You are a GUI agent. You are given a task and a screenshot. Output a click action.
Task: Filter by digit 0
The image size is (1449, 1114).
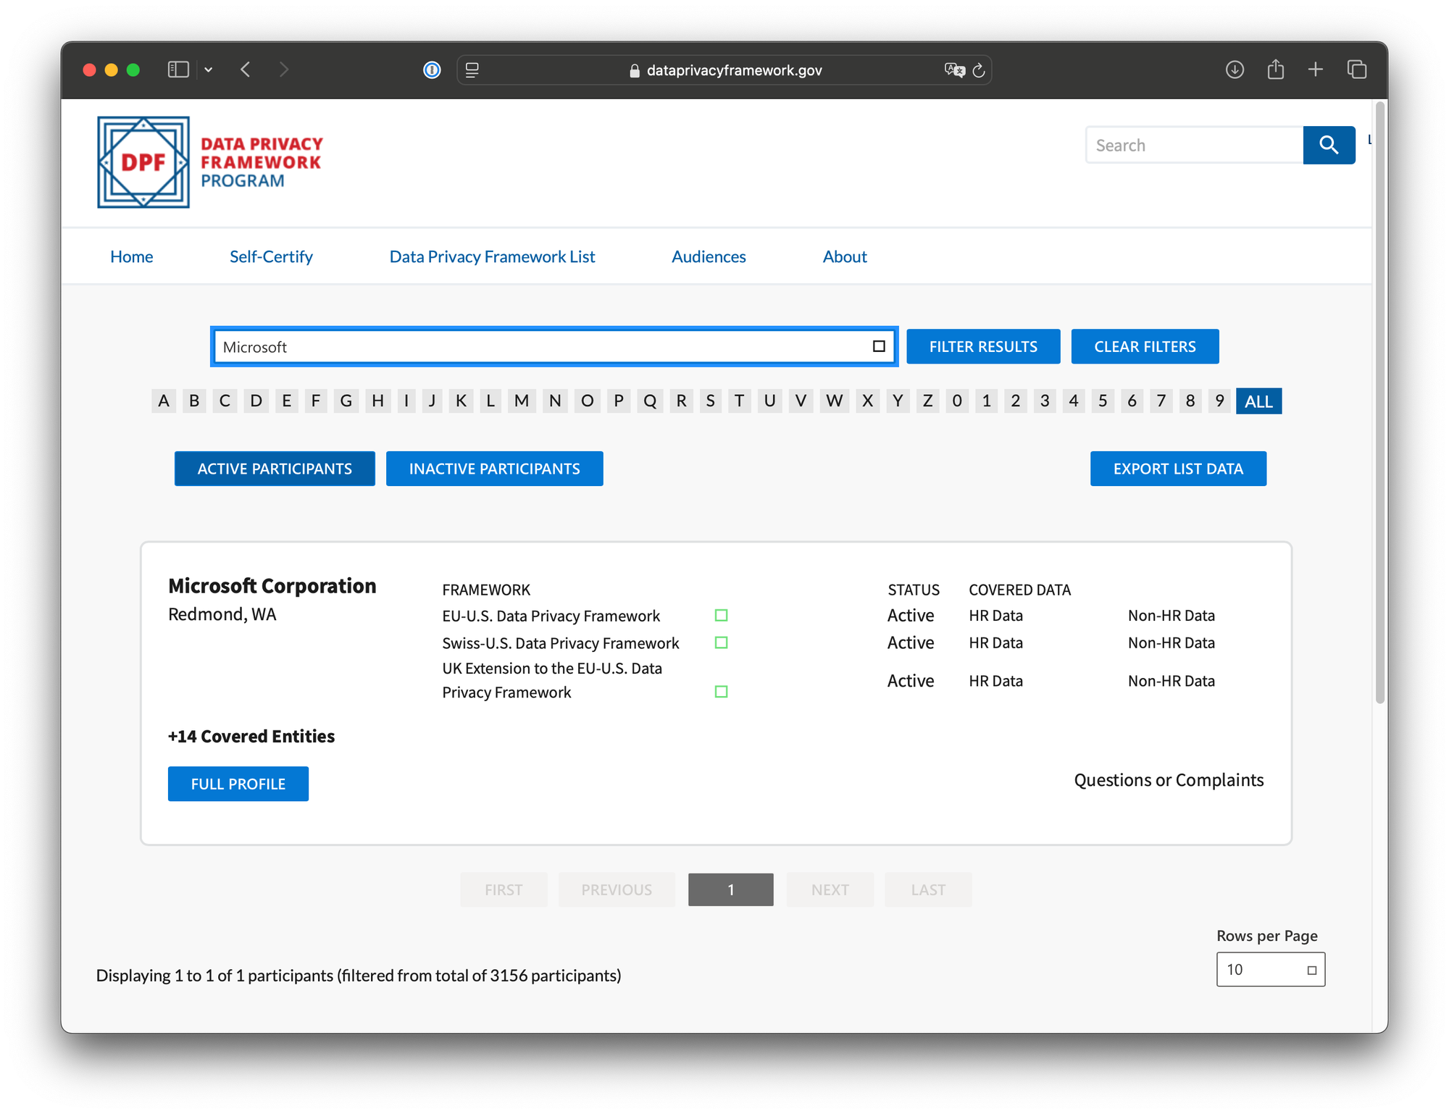957,401
